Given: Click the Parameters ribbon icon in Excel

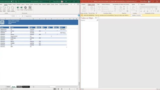Looking at the screenshot, I should 30,8.
